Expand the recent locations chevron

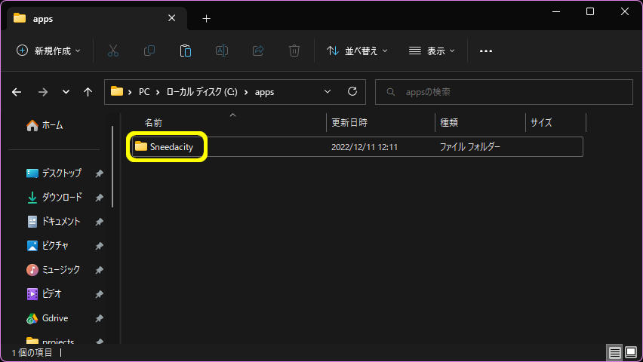pyautogui.click(x=66, y=92)
